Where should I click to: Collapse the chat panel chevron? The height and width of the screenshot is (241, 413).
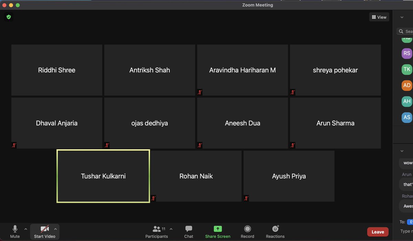pos(402,151)
